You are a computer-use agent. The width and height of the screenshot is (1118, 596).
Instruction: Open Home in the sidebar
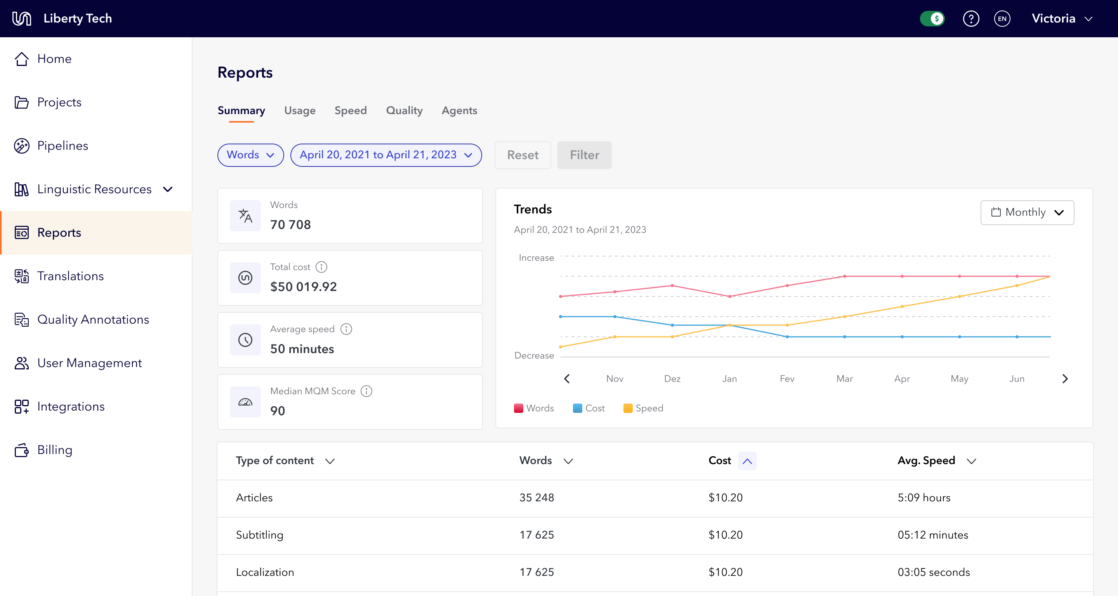pyautogui.click(x=96, y=59)
